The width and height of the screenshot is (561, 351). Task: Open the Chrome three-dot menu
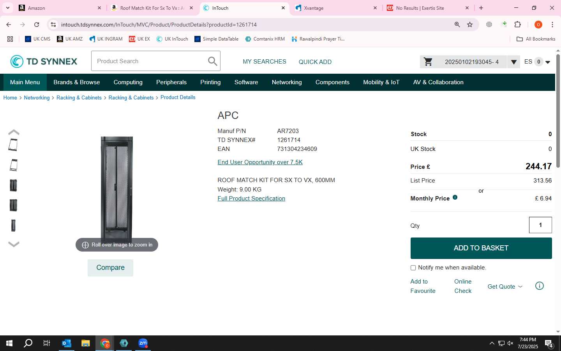(x=552, y=25)
